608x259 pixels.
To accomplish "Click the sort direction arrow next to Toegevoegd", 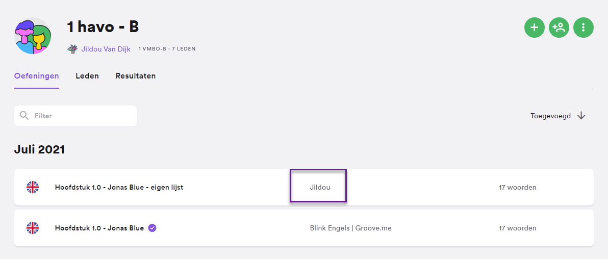I will tap(581, 116).
